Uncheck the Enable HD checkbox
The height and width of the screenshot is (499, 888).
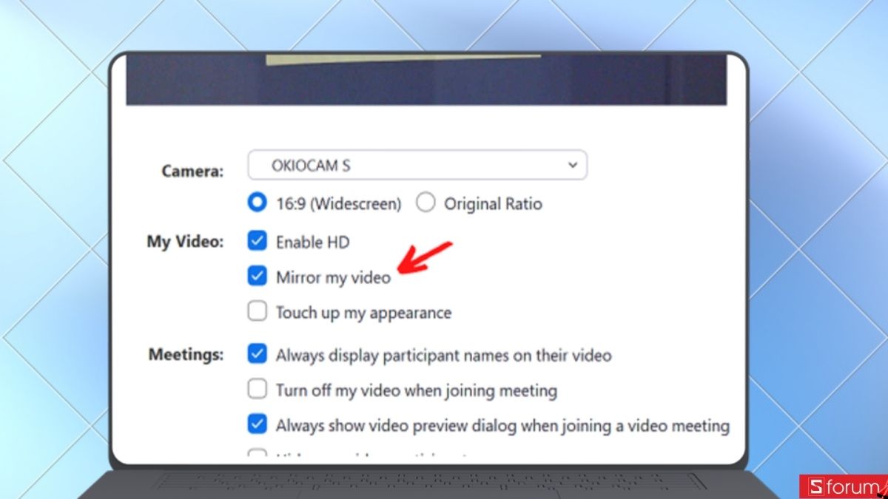coord(257,241)
